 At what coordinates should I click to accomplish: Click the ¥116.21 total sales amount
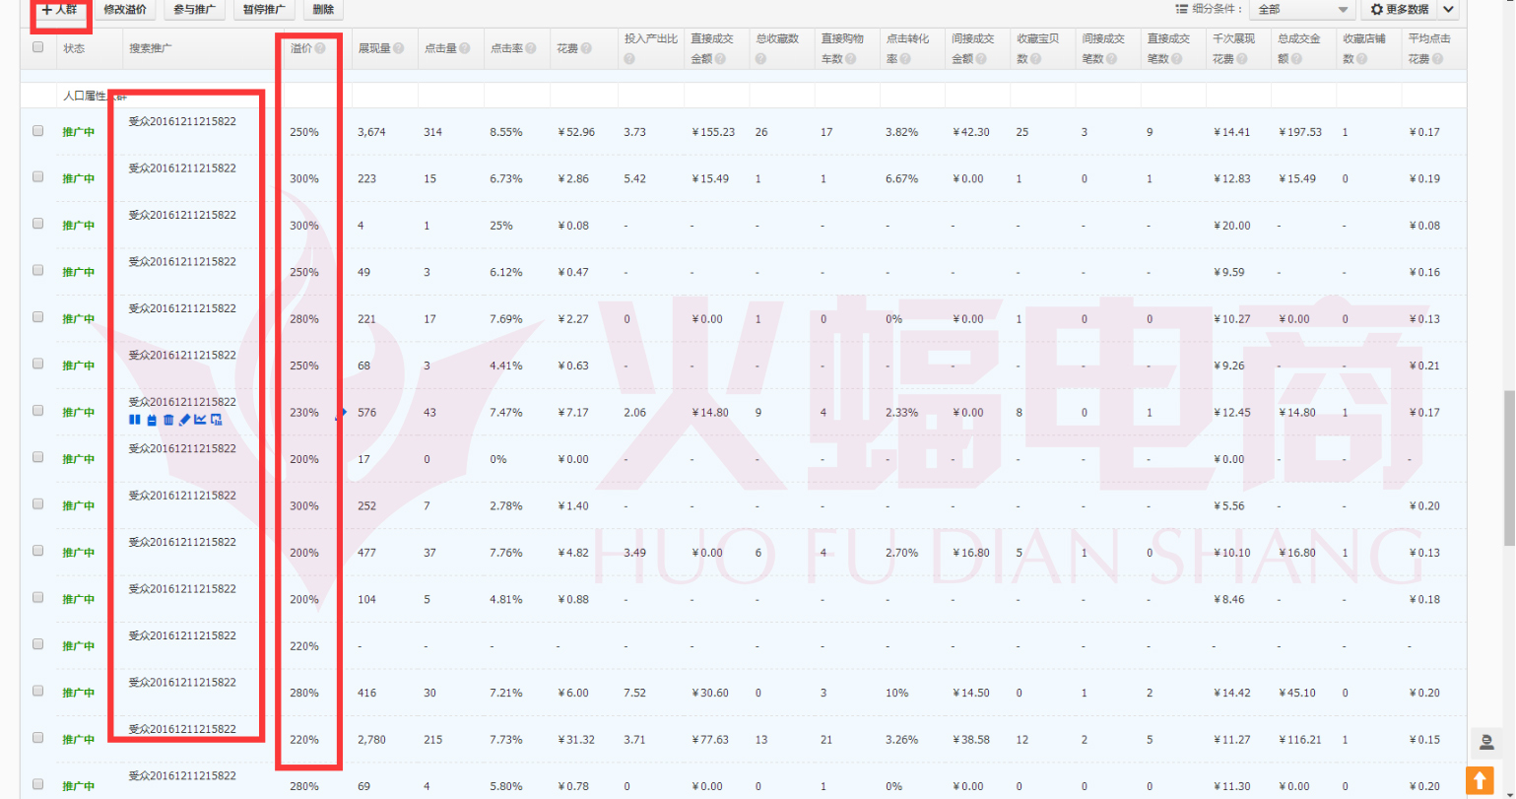tap(1300, 739)
